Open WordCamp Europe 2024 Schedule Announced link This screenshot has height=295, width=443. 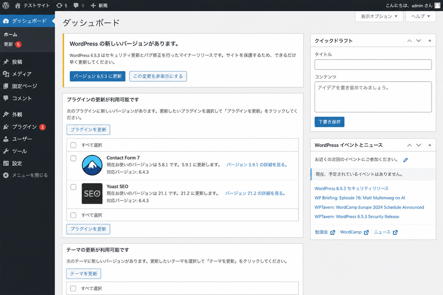point(369,207)
